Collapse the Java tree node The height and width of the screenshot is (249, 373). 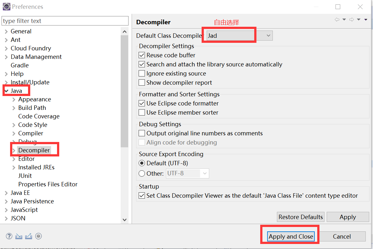coord(6,91)
